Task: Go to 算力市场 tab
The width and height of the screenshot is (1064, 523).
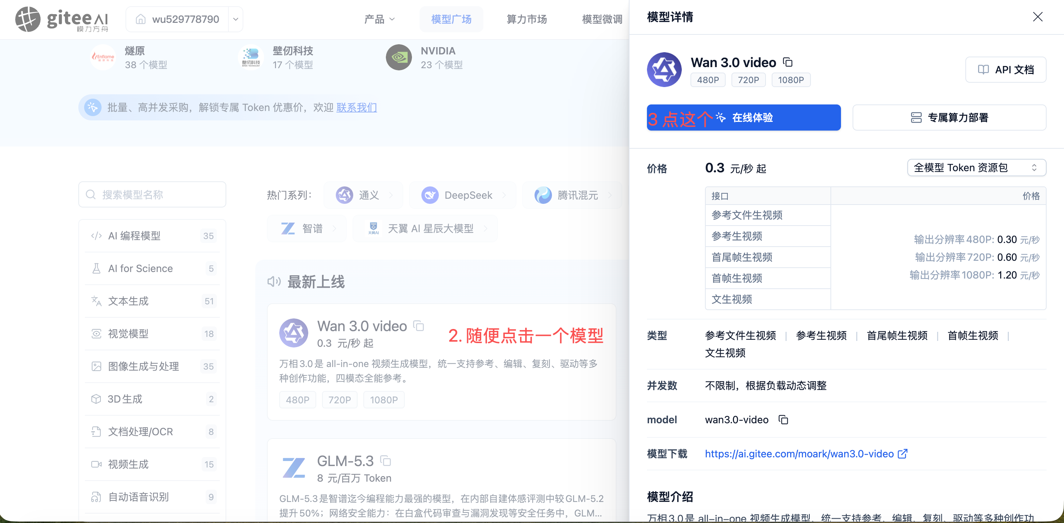Action: pos(526,19)
